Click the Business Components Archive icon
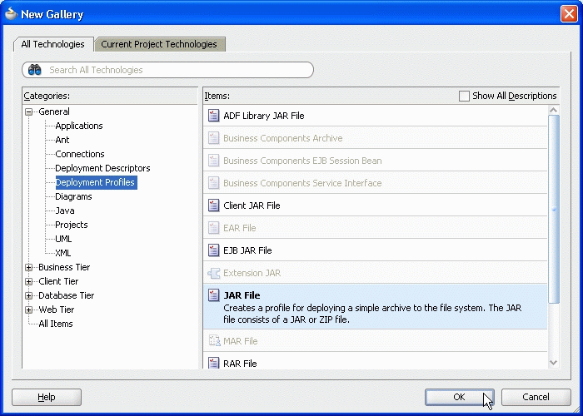The height and width of the screenshot is (416, 583). pos(213,138)
